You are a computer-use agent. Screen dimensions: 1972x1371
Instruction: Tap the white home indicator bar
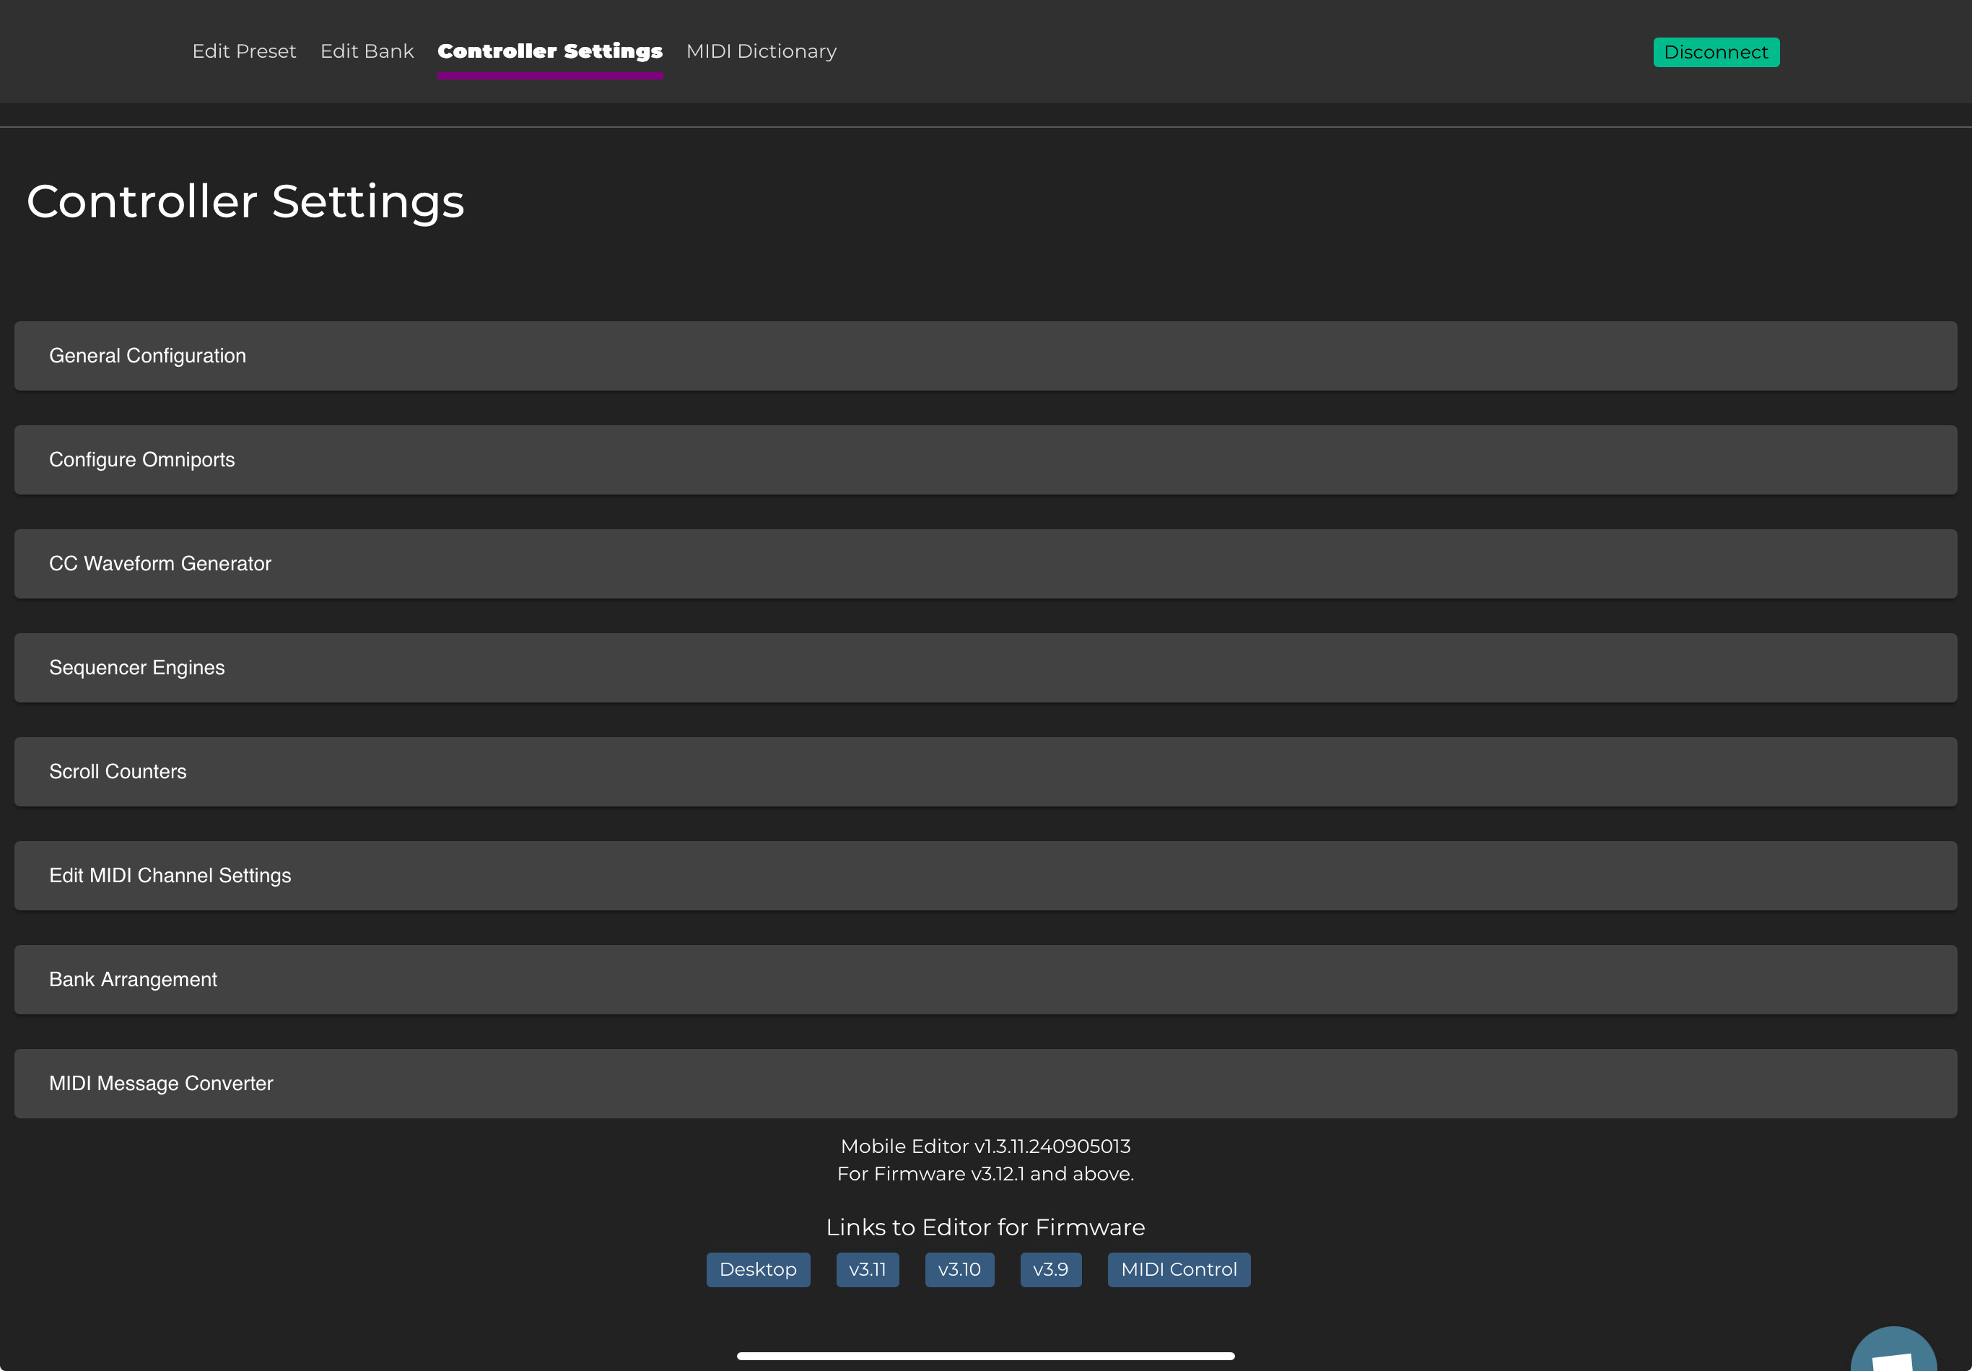(x=985, y=1356)
